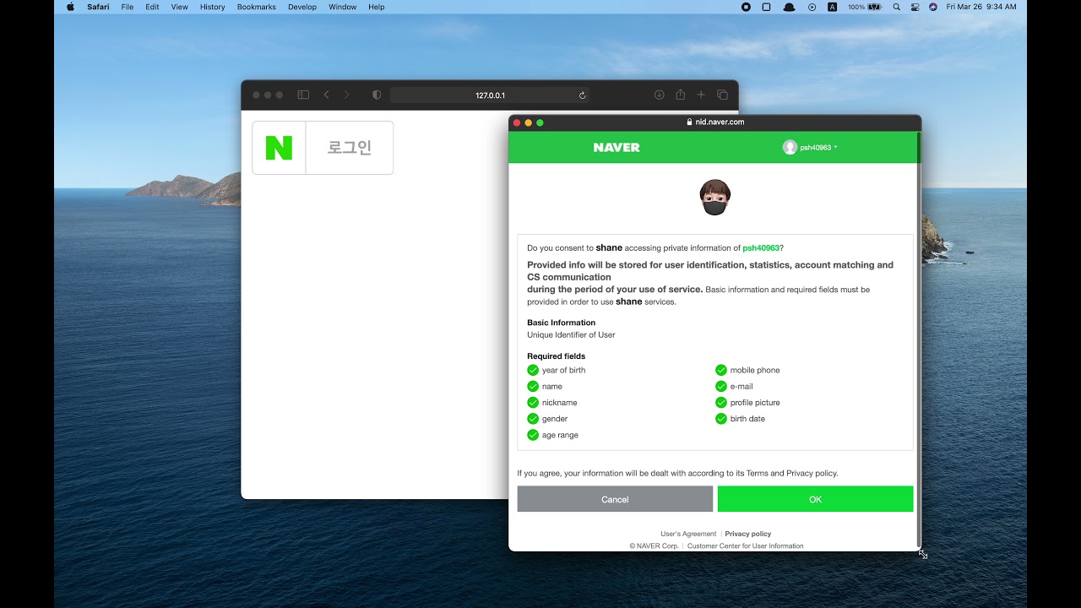Click the 'Required fields' heading
Screen dimensions: 1081x608
pyautogui.click(x=556, y=356)
